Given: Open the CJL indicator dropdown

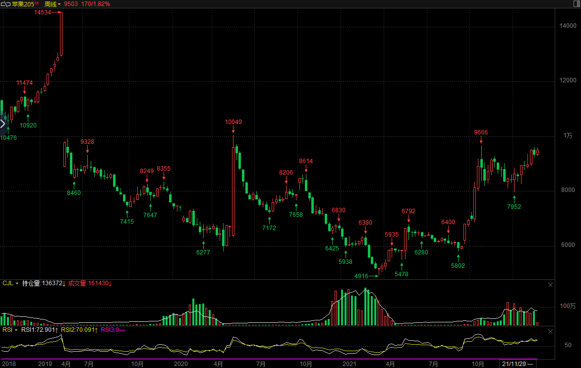Looking at the screenshot, I should pyautogui.click(x=10, y=283).
